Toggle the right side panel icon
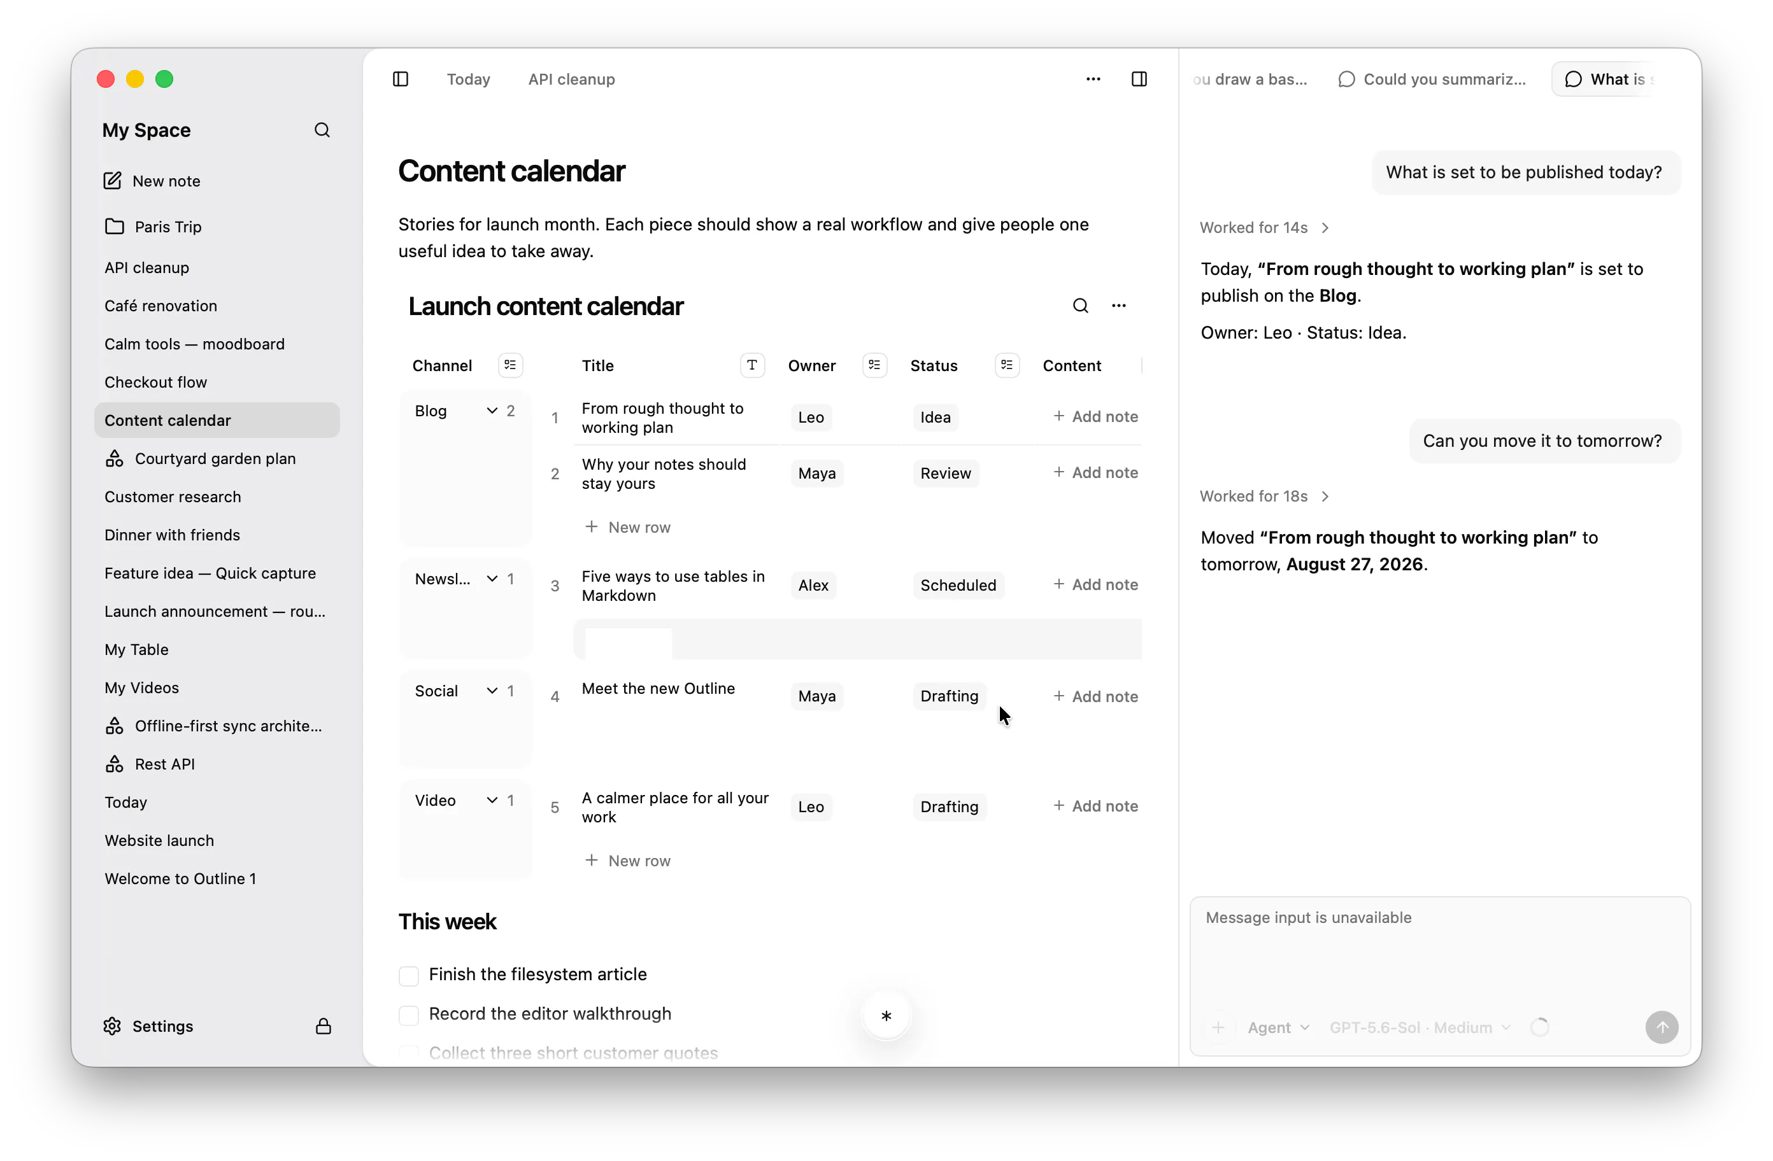The image size is (1773, 1161). 1138,79
